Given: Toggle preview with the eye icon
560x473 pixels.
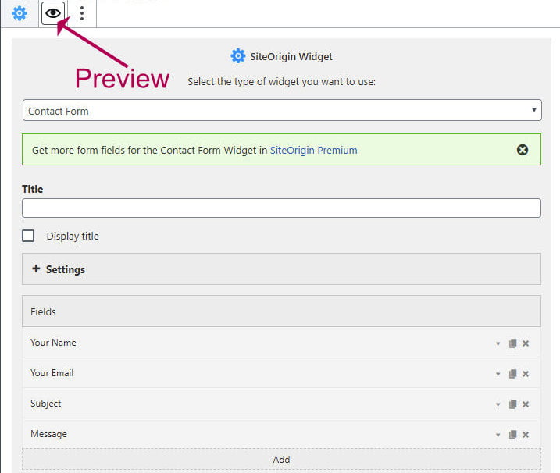Looking at the screenshot, I should (x=53, y=13).
